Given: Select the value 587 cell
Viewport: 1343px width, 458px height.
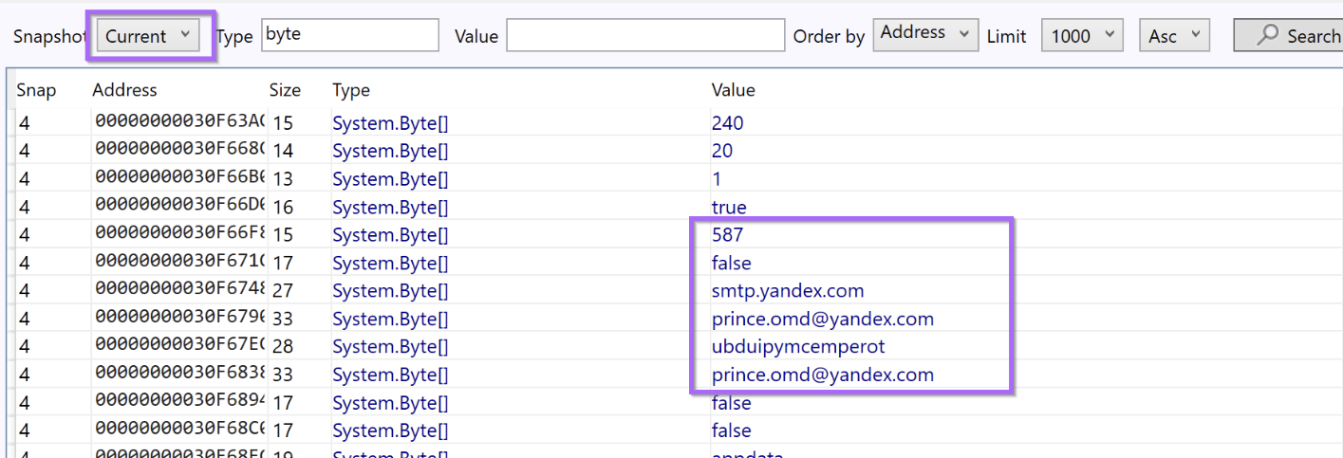Looking at the screenshot, I should pos(728,234).
